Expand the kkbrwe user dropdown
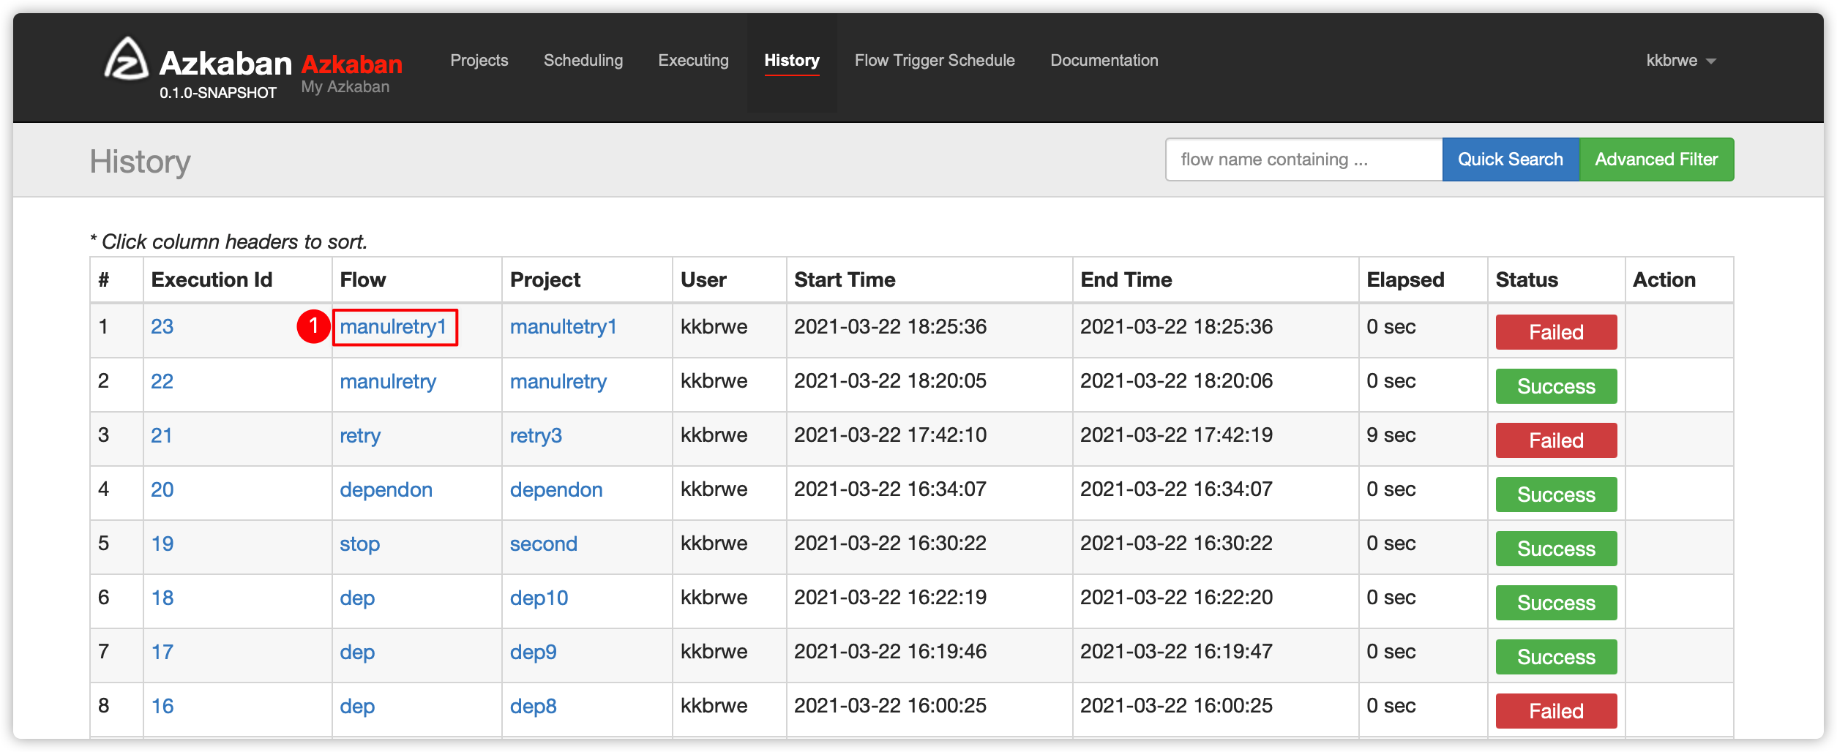1837x752 pixels. click(1681, 60)
